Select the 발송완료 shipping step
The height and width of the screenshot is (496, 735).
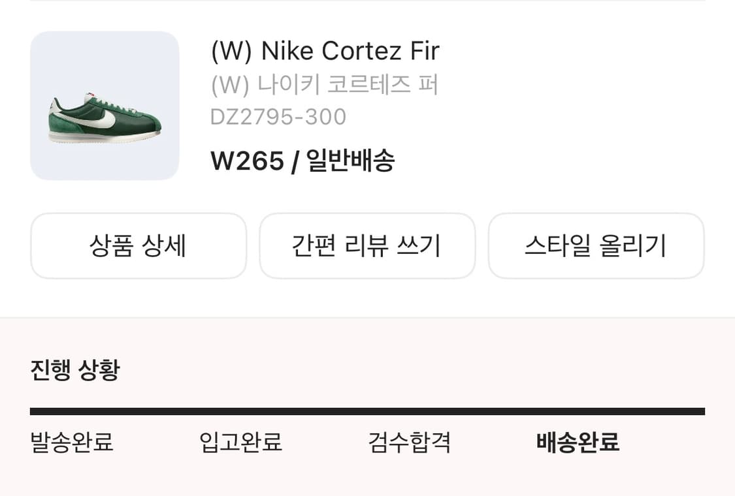(72, 442)
